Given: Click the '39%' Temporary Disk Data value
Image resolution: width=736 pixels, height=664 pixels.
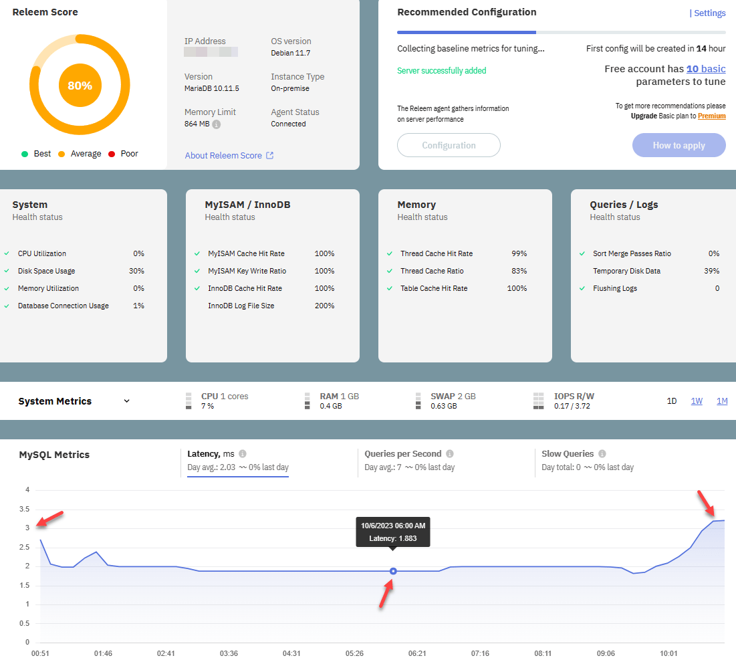Looking at the screenshot, I should (x=711, y=271).
